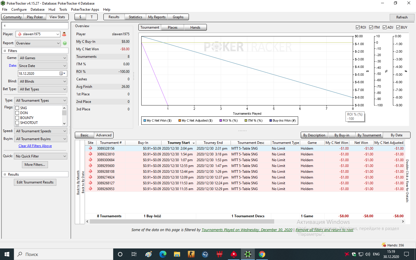The height and width of the screenshot is (260, 416).
Task: Open the View Stats button
Action: coord(57,17)
